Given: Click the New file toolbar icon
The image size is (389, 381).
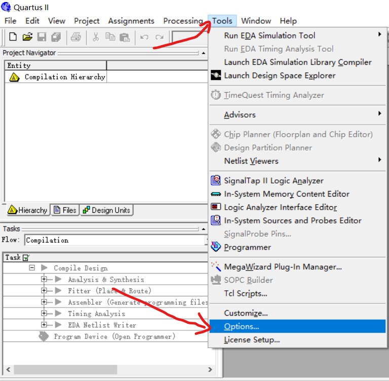Looking at the screenshot, I should pos(13,37).
